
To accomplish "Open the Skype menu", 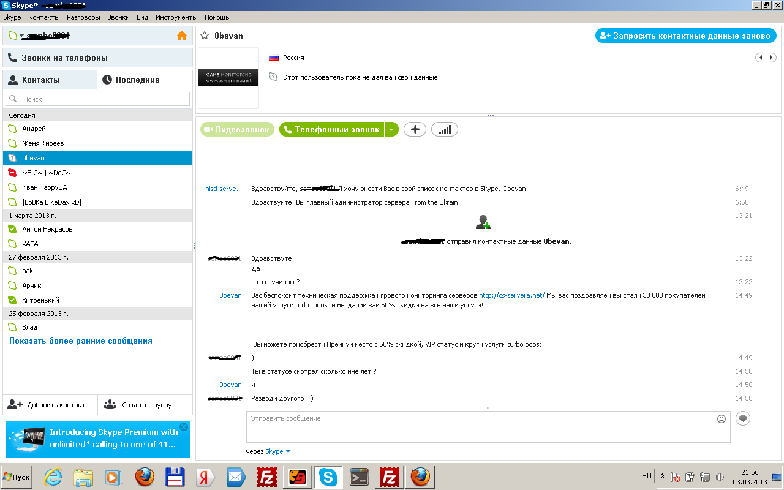I will click(x=12, y=17).
